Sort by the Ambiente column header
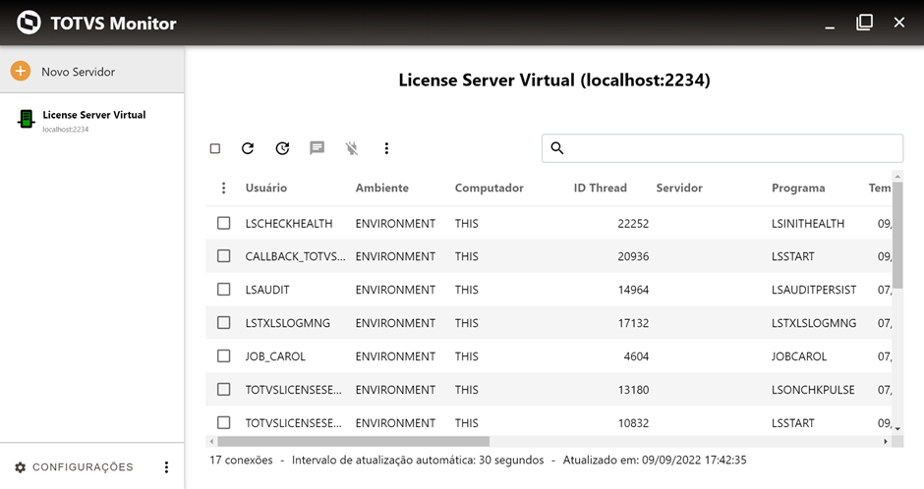The height and width of the screenshot is (489, 924). [x=381, y=188]
